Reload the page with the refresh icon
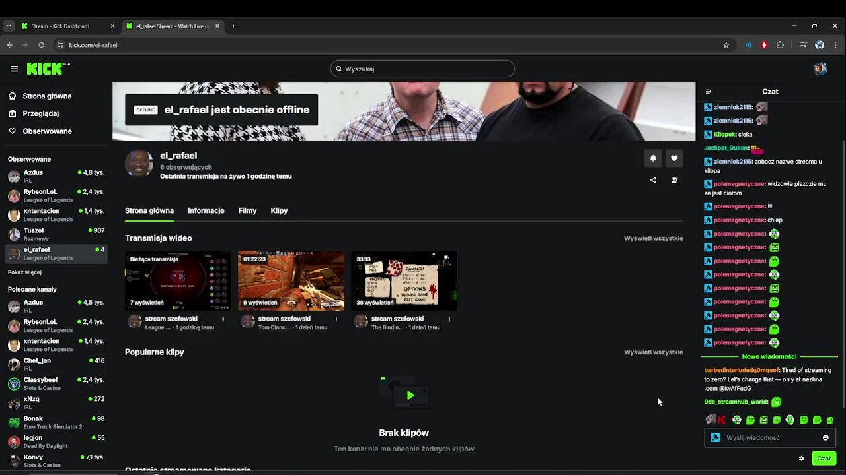The image size is (846, 475). [x=41, y=45]
